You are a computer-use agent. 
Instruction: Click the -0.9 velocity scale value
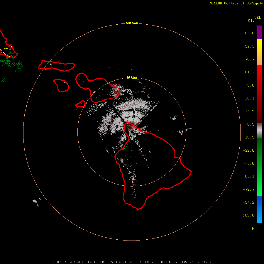(250, 124)
